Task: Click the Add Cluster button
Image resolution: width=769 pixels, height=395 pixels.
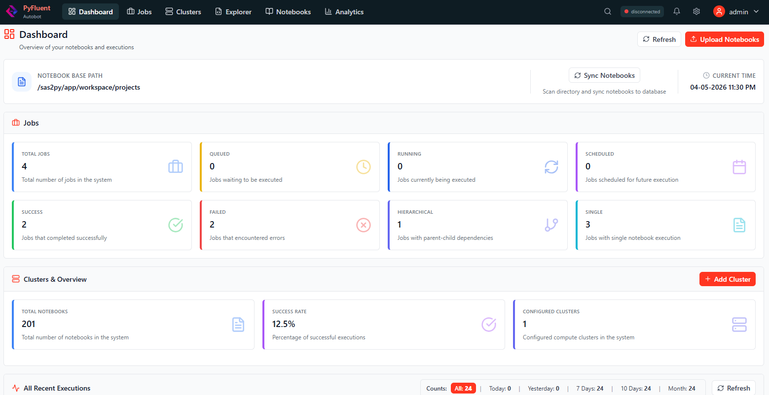Action: (728, 279)
